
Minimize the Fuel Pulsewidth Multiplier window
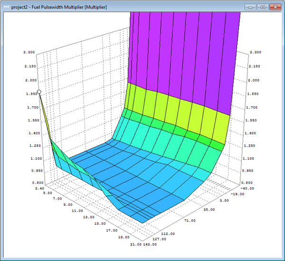250,7
